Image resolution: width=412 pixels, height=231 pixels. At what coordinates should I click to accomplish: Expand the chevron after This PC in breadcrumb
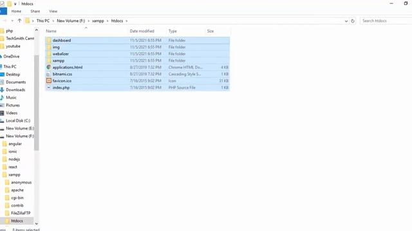[x=53, y=21]
